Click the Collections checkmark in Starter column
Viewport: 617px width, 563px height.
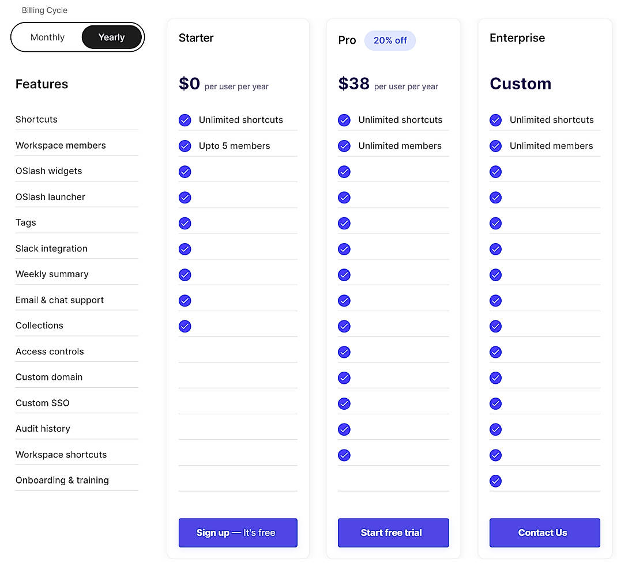coord(185,326)
